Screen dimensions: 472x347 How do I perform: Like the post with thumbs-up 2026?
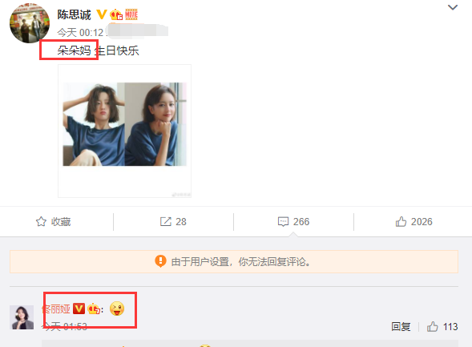[414, 222]
